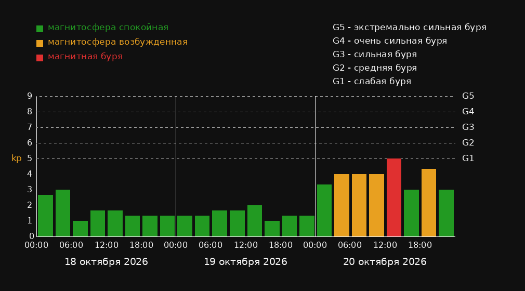525x291 pixels.
Task: Click 'G4 - очень сильная буря' description
Action: [x=390, y=41]
